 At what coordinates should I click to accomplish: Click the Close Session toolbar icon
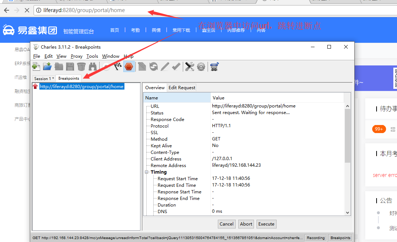[59, 67]
